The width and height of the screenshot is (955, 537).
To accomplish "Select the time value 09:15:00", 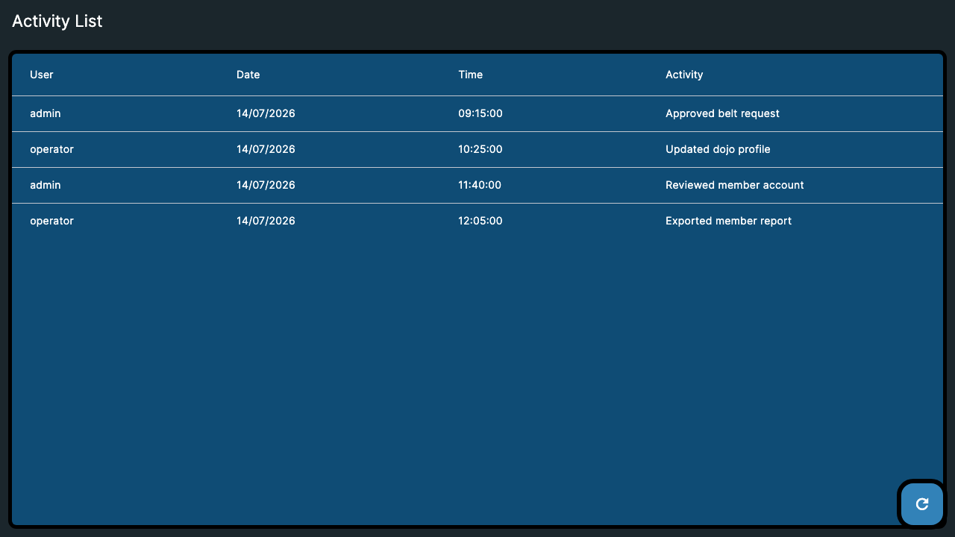I will pos(480,113).
